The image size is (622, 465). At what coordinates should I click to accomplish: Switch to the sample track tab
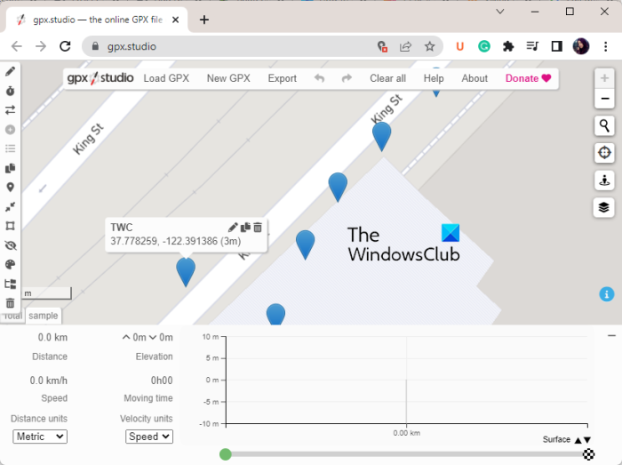(x=44, y=316)
